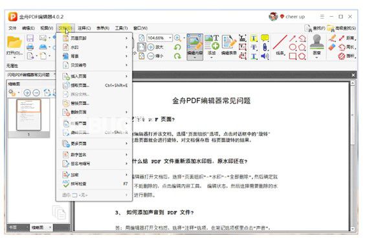Open the Window (窗口) menu

140,28
